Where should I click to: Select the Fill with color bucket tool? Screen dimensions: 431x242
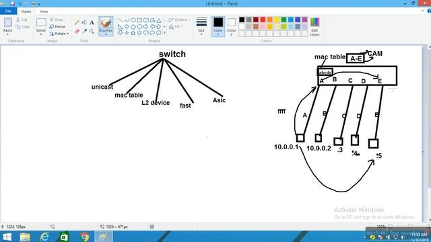click(84, 22)
